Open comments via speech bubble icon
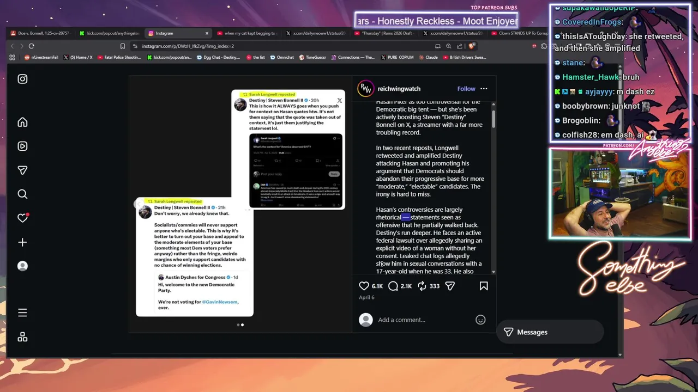 [x=393, y=286]
